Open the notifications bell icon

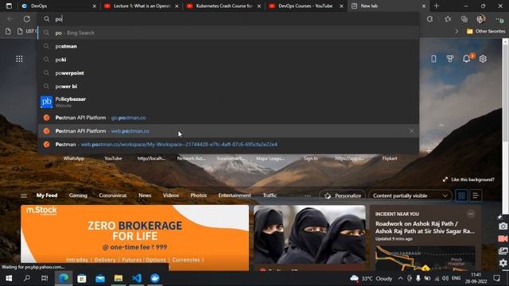coord(467,59)
